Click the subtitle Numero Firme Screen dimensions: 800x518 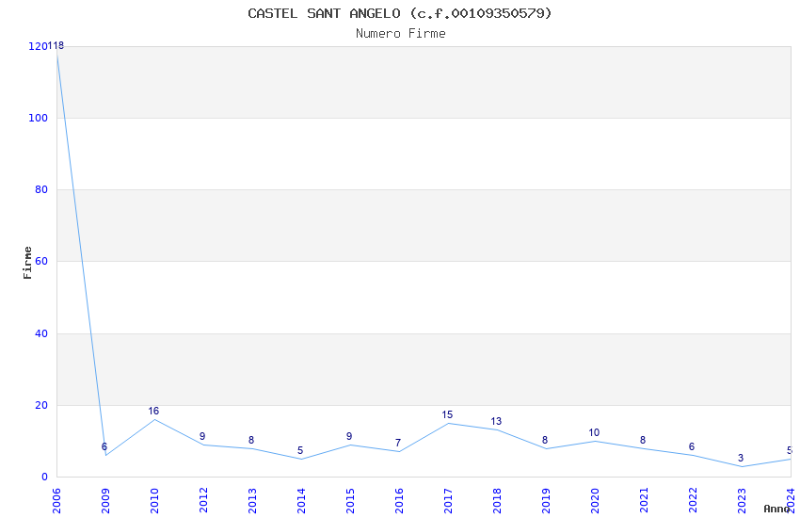[401, 34]
